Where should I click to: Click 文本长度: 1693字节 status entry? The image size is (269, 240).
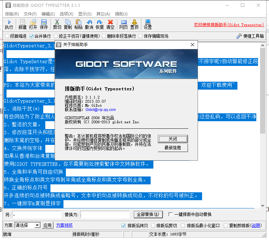coord(168,234)
